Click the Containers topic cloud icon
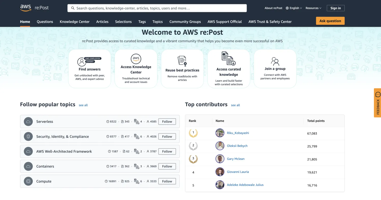The width and height of the screenshot is (381, 200). click(x=28, y=166)
